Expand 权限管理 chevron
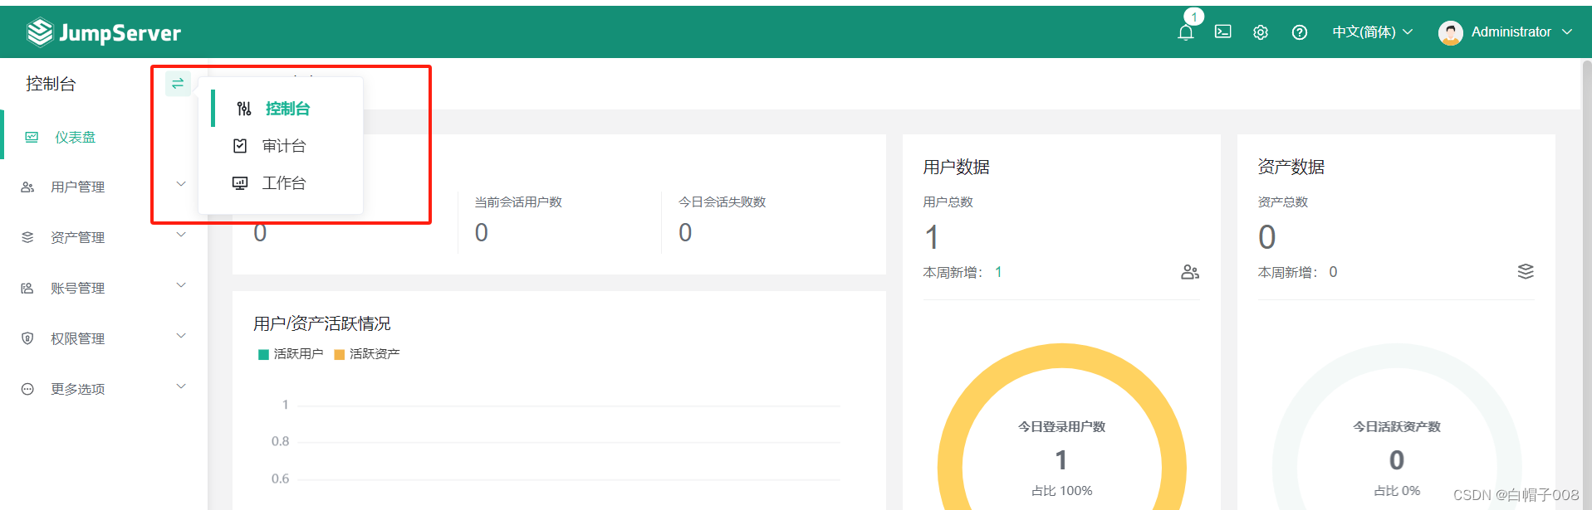Viewport: 1592px width, 510px height. (181, 336)
